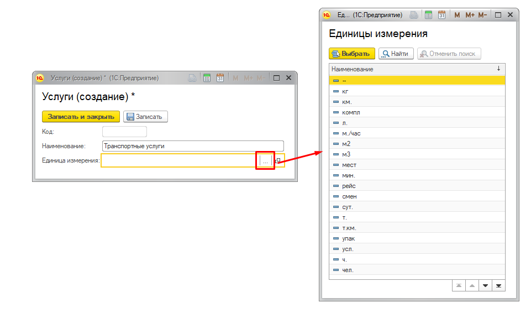Move down one row in list
This screenshot has height=318, width=531.
pos(485,285)
